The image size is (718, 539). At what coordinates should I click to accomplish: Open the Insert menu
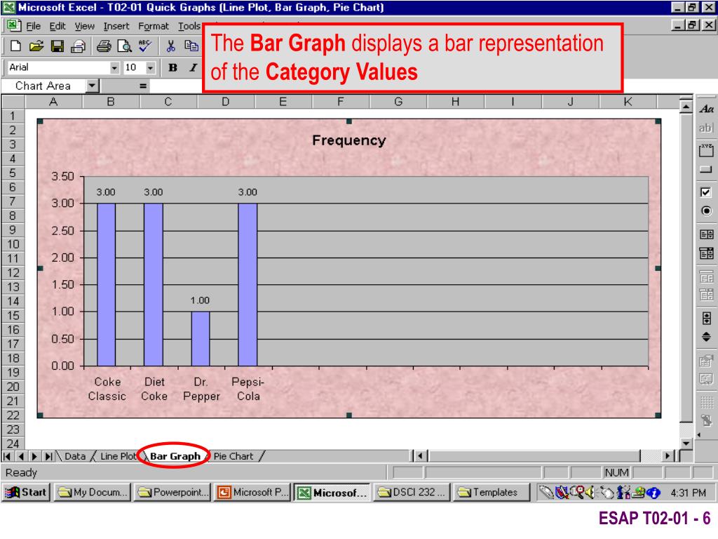point(116,26)
